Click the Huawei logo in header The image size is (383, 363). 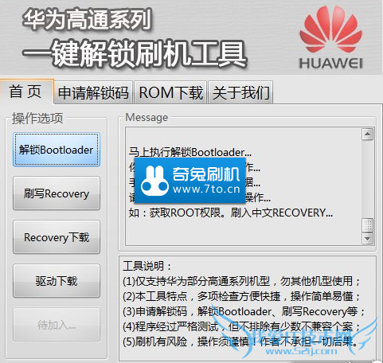point(330,37)
